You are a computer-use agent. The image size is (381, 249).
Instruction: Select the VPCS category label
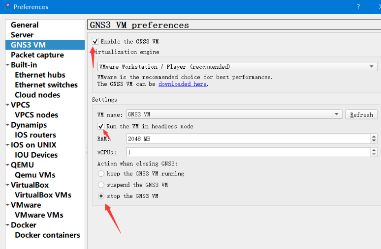tap(20, 105)
